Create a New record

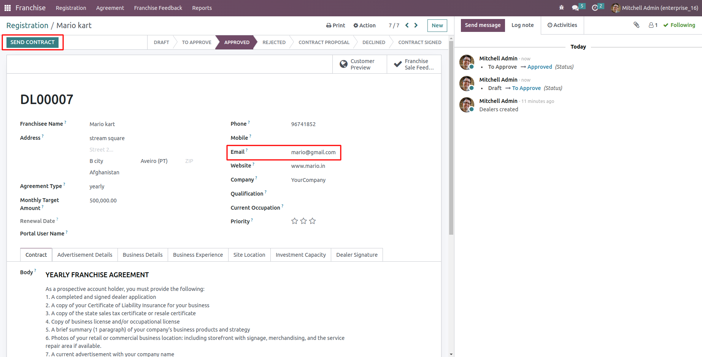pos(437,25)
